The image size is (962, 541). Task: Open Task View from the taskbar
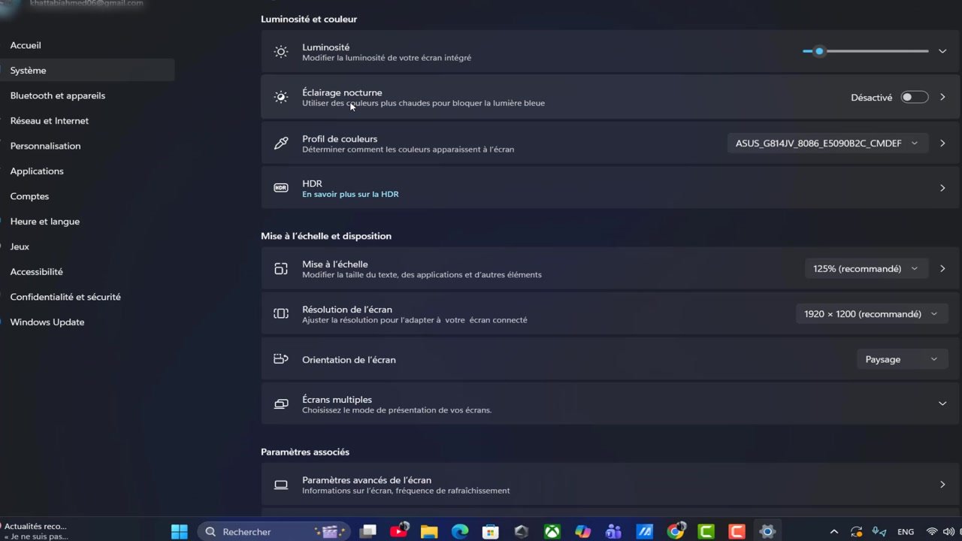click(x=368, y=531)
